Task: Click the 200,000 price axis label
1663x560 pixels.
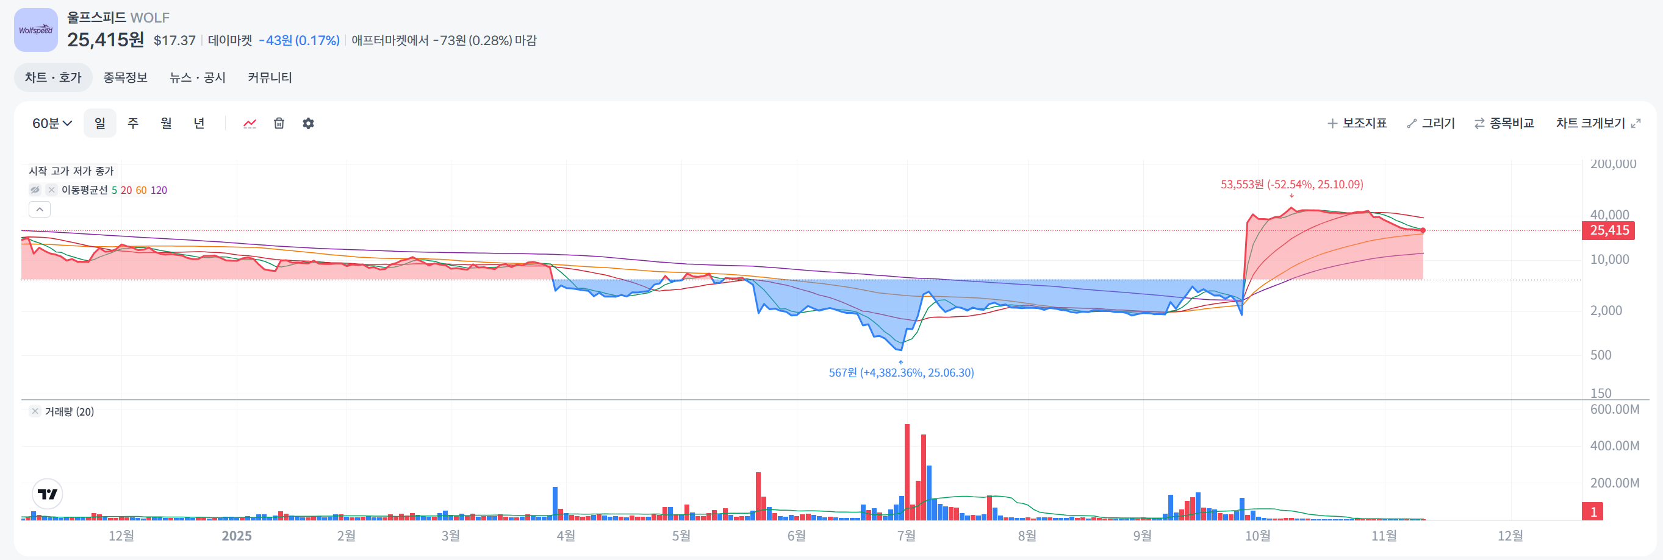Action: tap(1614, 164)
